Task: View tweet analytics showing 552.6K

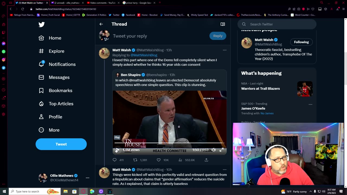Action: tap(187, 160)
